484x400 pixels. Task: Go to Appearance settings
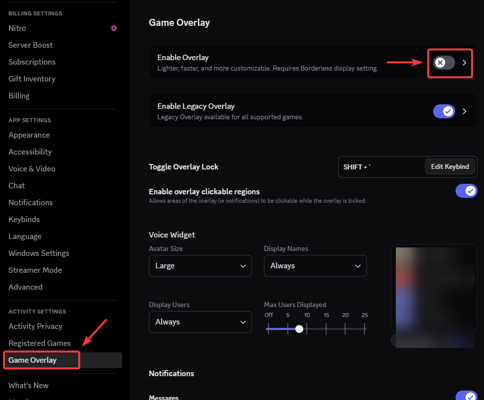coord(29,135)
